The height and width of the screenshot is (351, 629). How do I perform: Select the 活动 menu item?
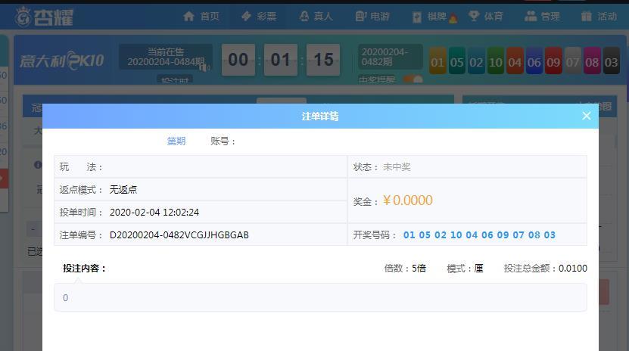(x=599, y=17)
